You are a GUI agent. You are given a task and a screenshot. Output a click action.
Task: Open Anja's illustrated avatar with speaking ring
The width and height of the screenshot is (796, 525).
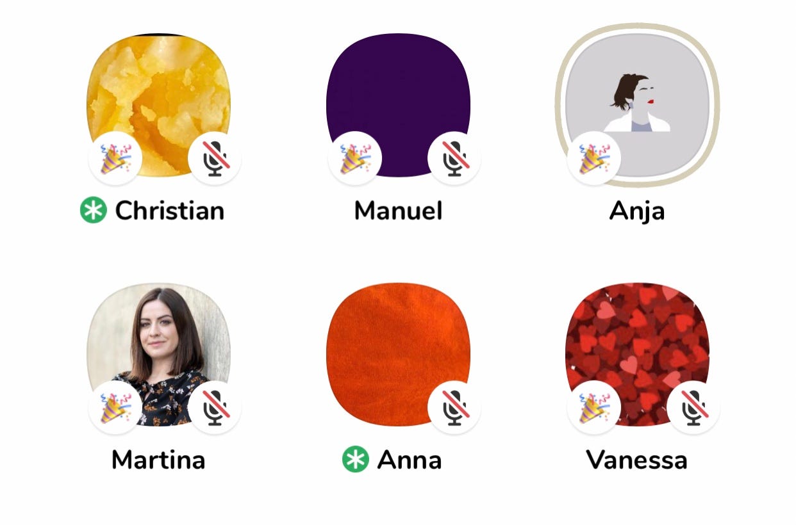click(637, 105)
